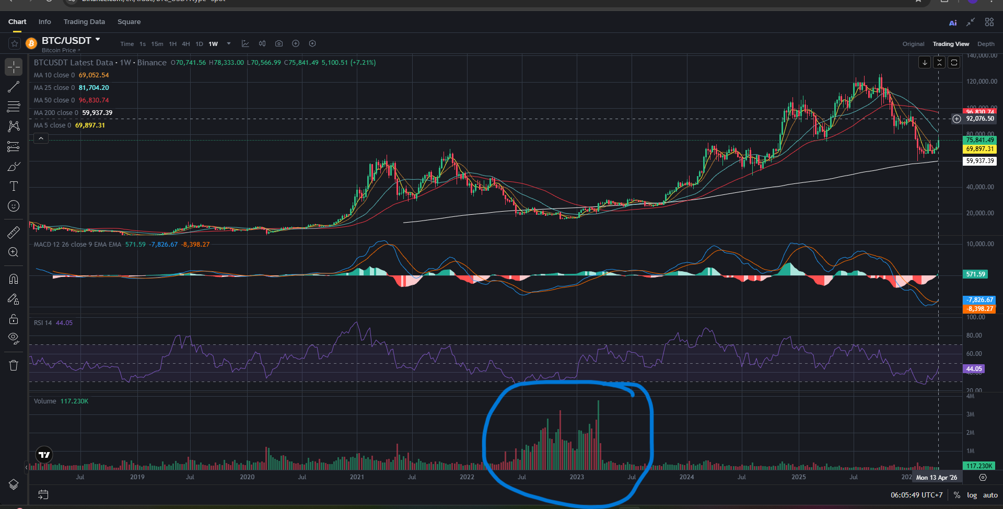The image size is (1003, 509).
Task: Select the MACD 12 26 indicator legend
Action: [122, 245]
